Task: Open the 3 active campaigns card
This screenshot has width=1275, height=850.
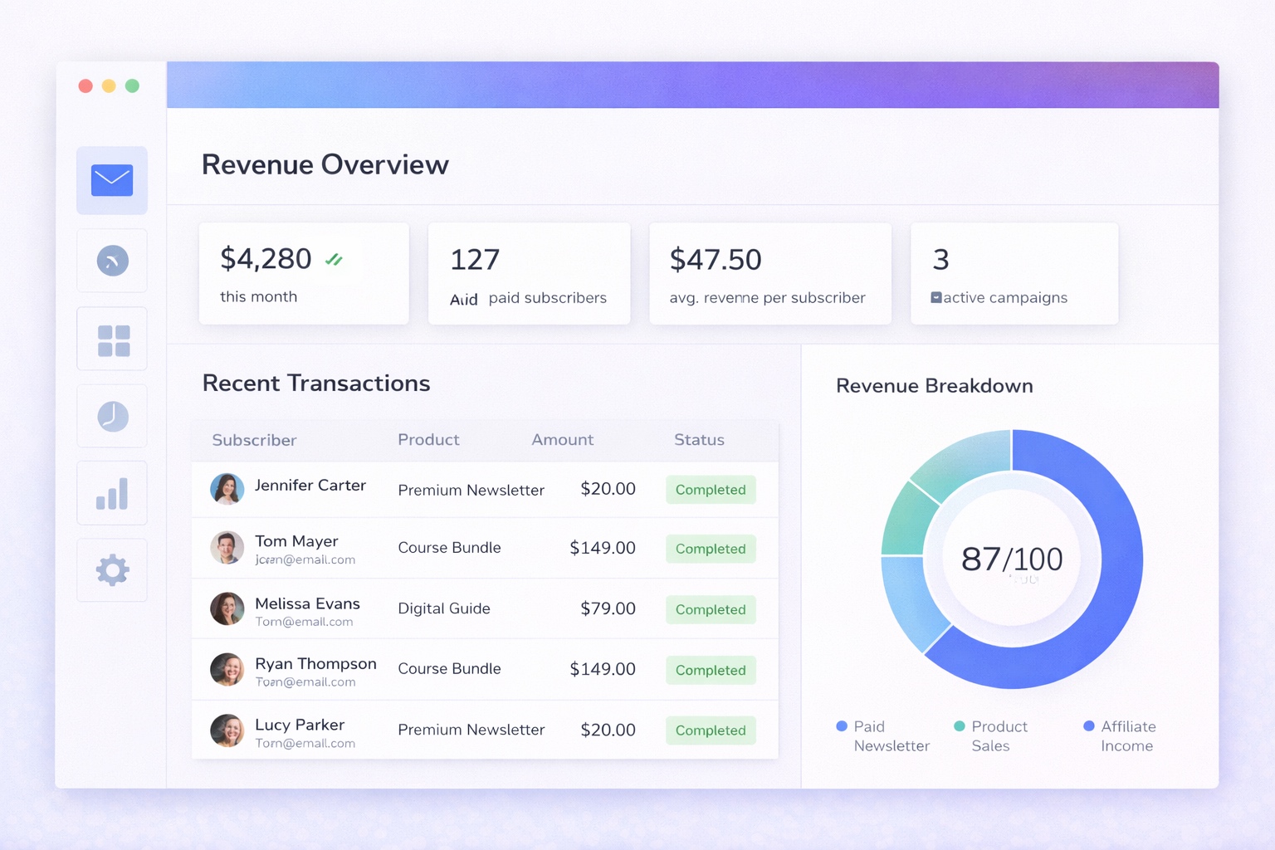Action: click(x=1014, y=273)
